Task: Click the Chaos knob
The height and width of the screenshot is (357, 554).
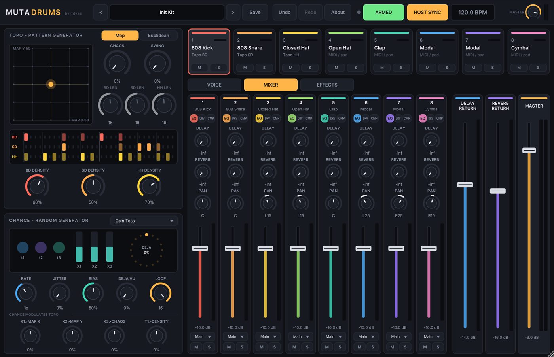Action: point(117,63)
